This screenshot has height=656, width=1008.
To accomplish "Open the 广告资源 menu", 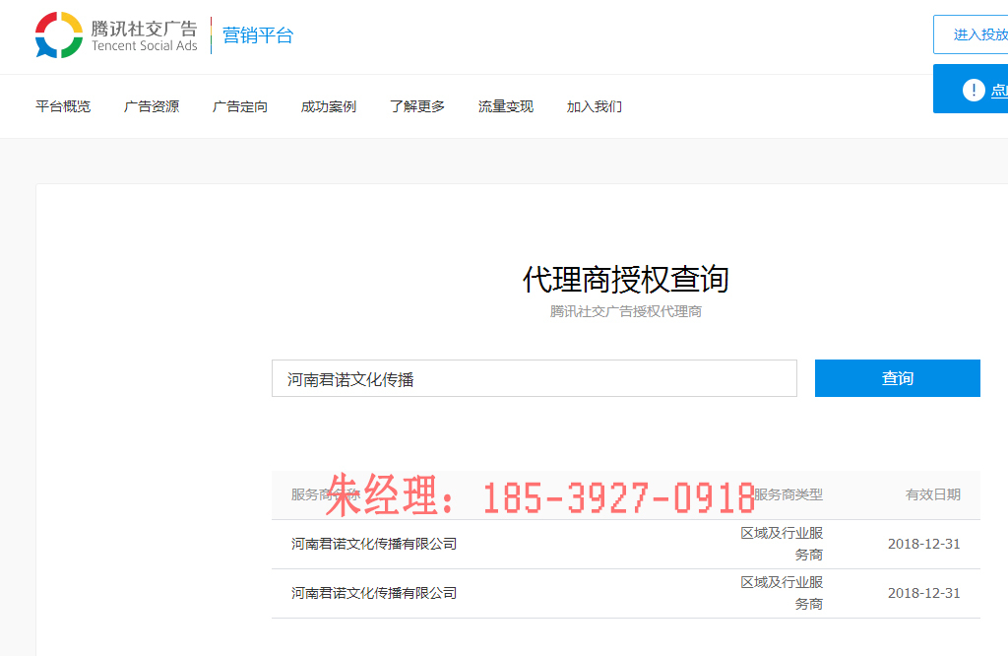I will pyautogui.click(x=152, y=106).
